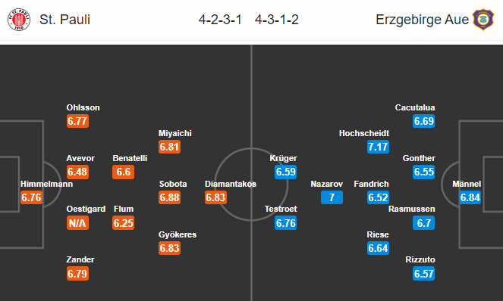
Task: Select Ohlsson's 6.77 rating badge
Action: pyautogui.click(x=77, y=121)
